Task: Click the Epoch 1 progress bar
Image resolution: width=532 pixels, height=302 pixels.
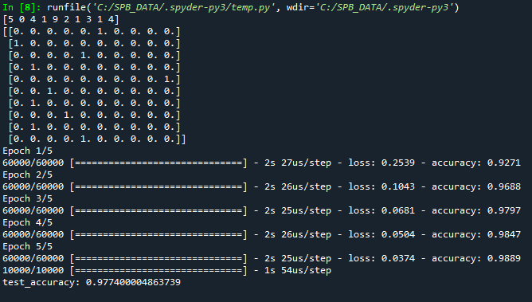Action: 158,163
